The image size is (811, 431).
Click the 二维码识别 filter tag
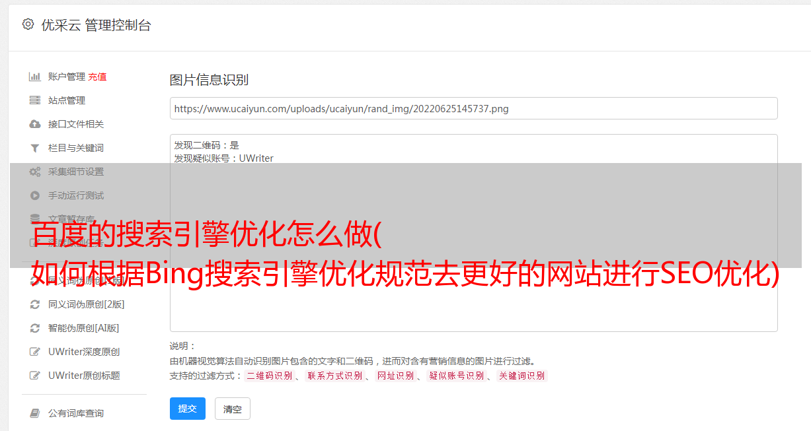click(x=269, y=376)
